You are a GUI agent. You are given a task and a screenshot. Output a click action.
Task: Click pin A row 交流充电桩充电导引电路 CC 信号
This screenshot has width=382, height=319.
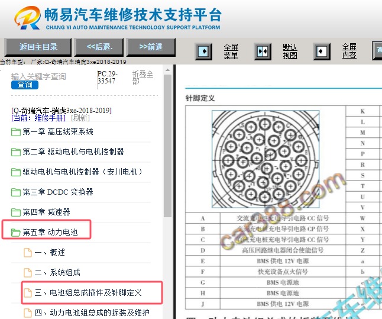click(283, 218)
